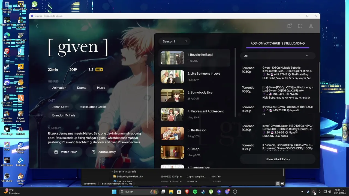Select the Drama genre tag

pyautogui.click(x=82, y=88)
